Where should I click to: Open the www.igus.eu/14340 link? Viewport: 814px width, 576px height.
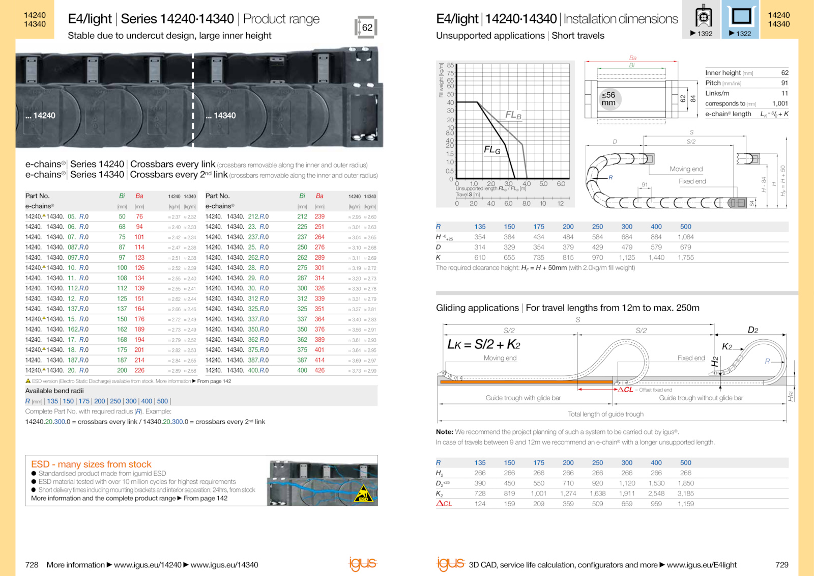[x=224, y=565]
